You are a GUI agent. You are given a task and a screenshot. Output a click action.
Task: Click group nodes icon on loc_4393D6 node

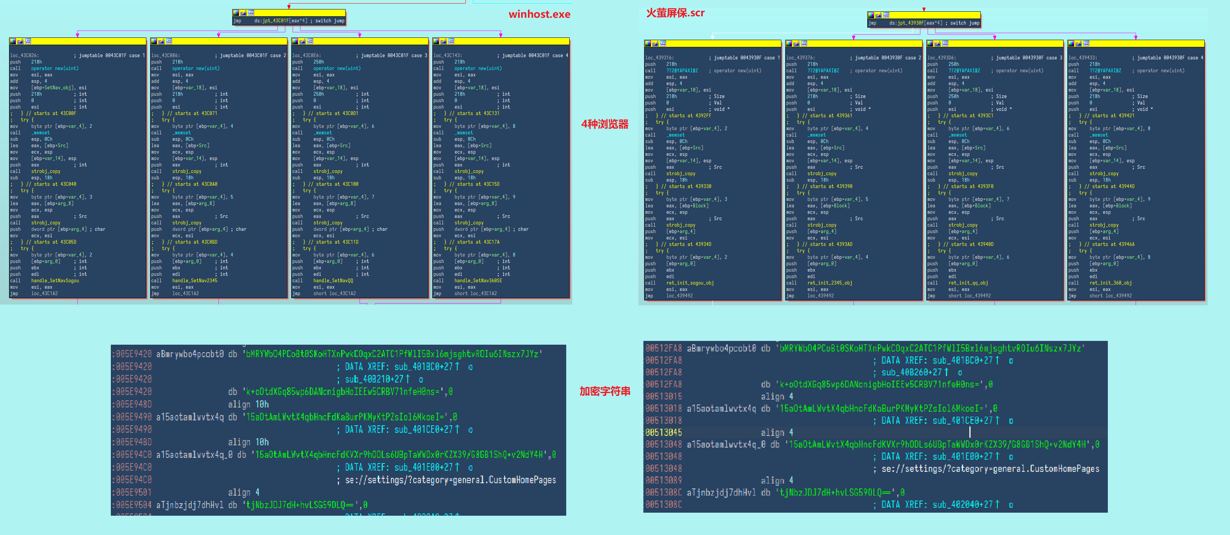pos(946,44)
